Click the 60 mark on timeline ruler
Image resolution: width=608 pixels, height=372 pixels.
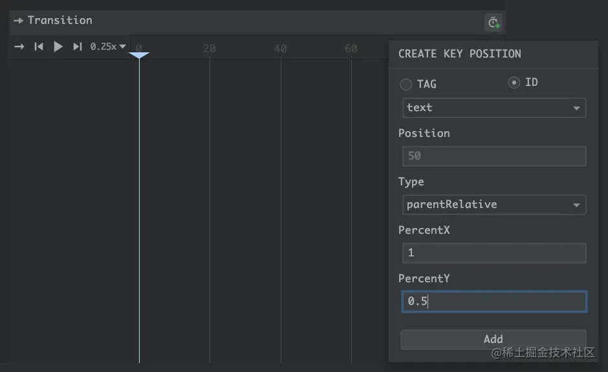pyautogui.click(x=351, y=48)
